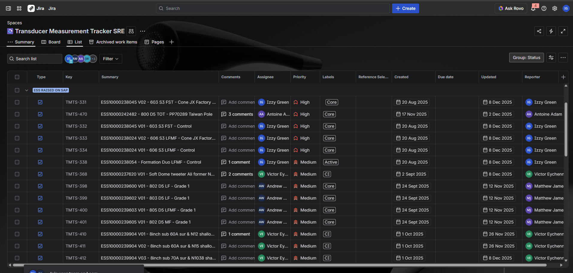573x273 pixels.
Task: Click the horizontal scrollbar under the table
Action: [x=279, y=265]
